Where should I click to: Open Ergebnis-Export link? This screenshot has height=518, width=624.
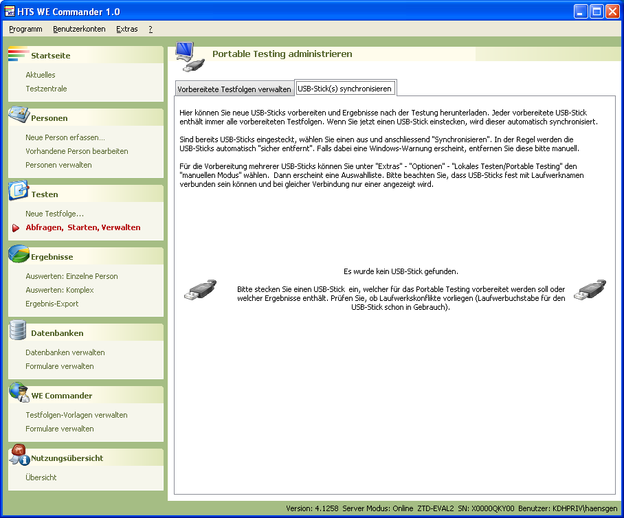(52, 304)
